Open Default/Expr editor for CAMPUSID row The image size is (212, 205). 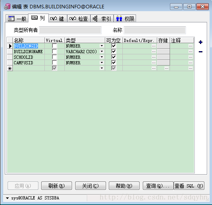(x=154, y=63)
